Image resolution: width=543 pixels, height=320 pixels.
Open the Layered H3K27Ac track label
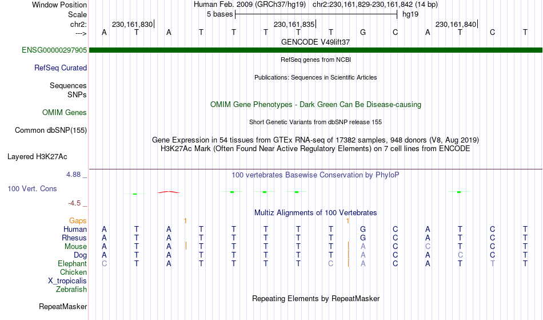(37, 157)
